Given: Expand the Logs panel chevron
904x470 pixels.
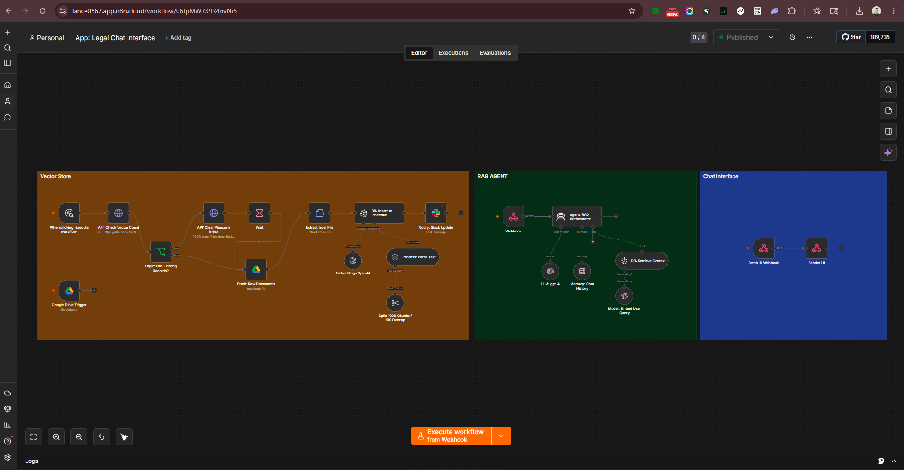Looking at the screenshot, I should (894, 461).
